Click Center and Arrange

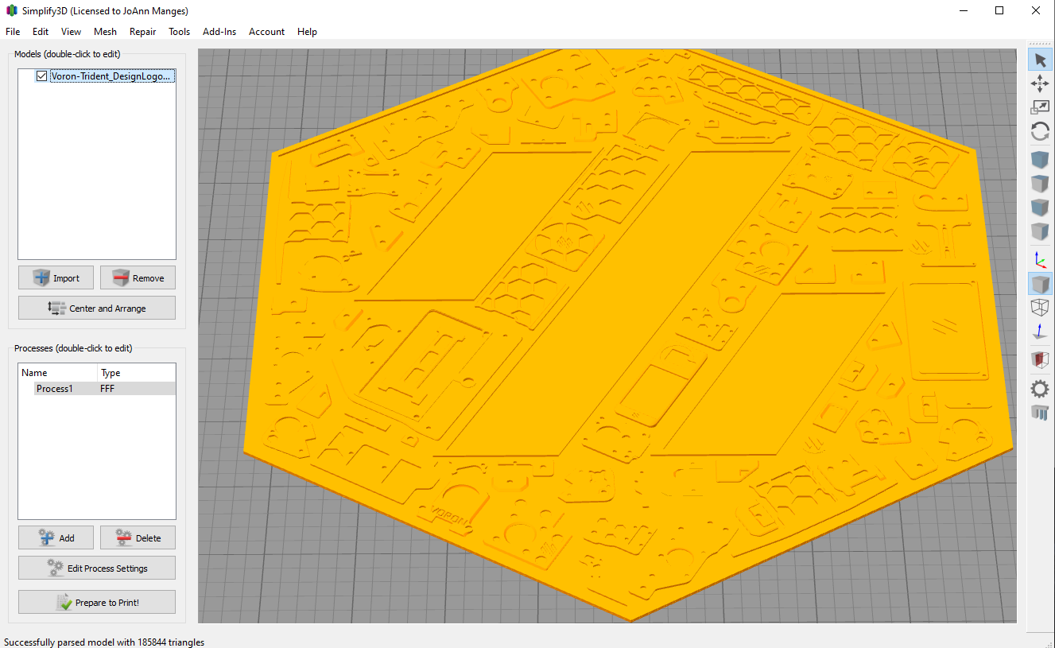tap(96, 308)
